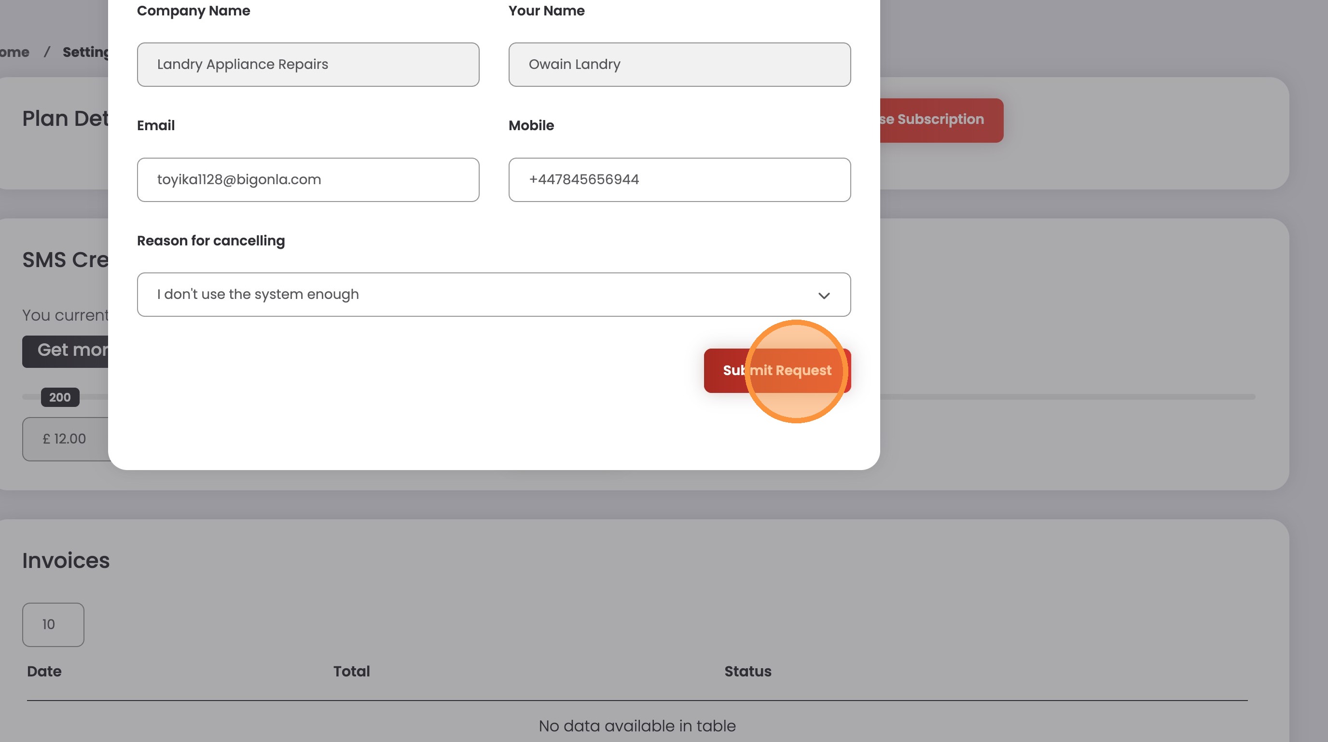Click the dropdown chevron arrow icon
1328x742 pixels.
point(823,296)
